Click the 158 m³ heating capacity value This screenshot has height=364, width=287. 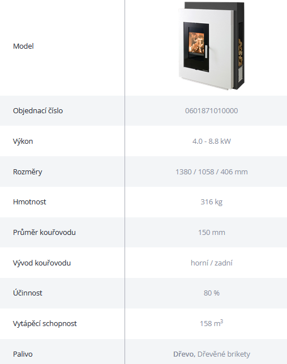(x=212, y=323)
